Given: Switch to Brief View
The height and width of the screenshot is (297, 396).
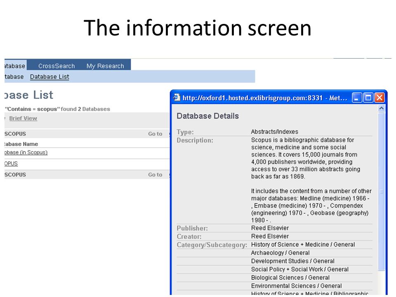Looking at the screenshot, I should point(23,118).
